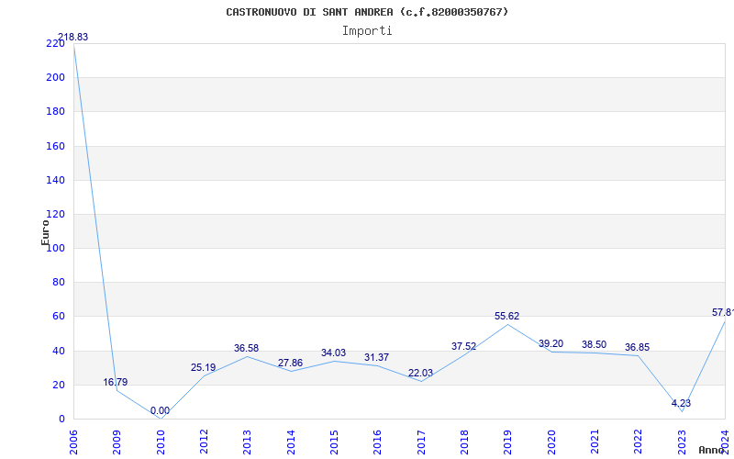Select the 31.37 data label
This screenshot has height=459, width=734.
pyautogui.click(x=377, y=357)
